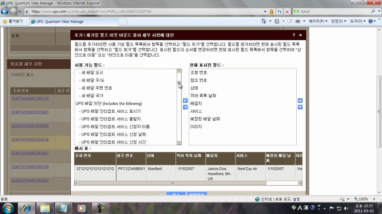
Task: Click the URL address field
Action: point(146,12)
